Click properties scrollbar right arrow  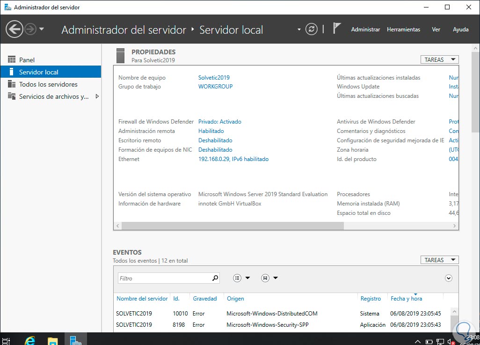[x=454, y=226]
